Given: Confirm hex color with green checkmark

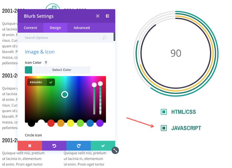Looking at the screenshot, I should coord(51,82).
